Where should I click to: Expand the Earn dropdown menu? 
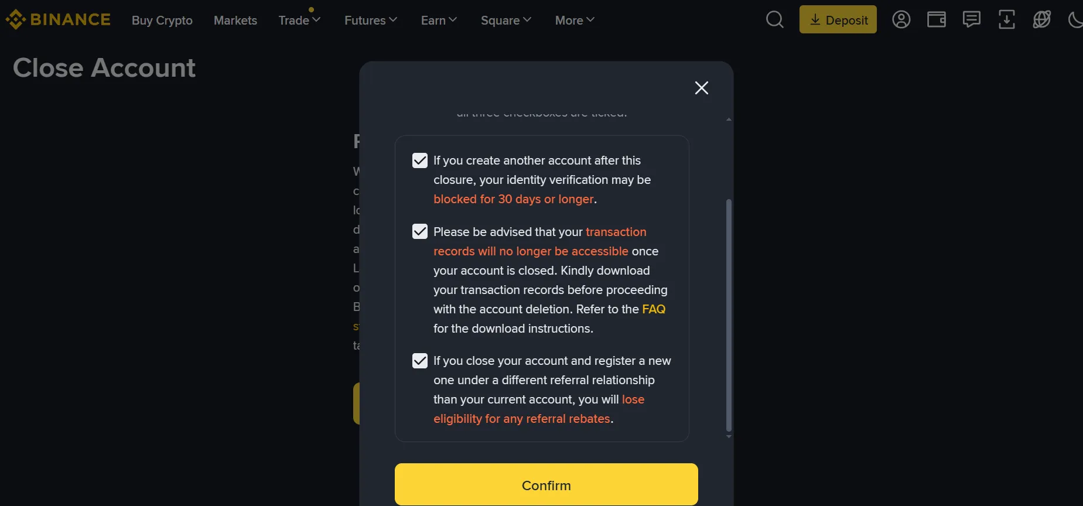438,20
